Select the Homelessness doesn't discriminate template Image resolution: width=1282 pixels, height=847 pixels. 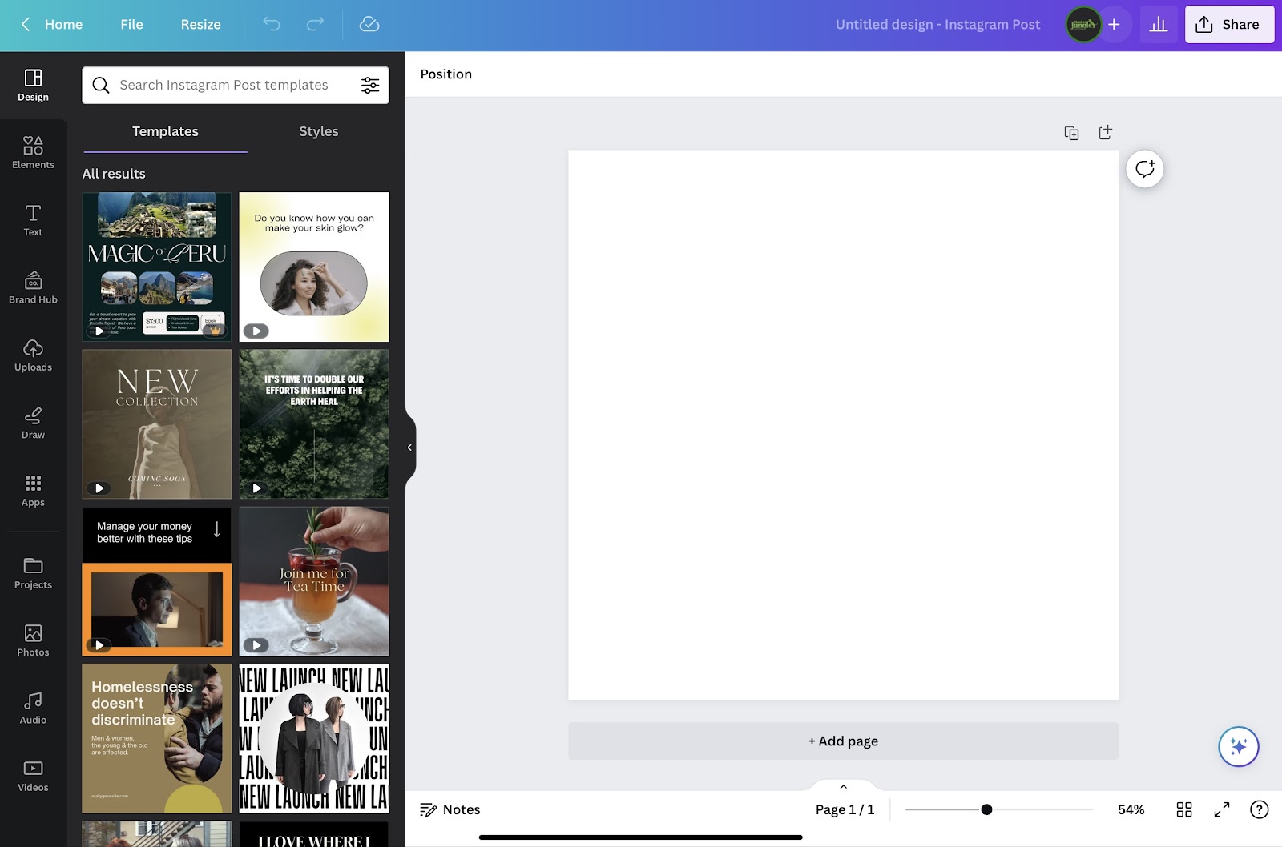(x=157, y=738)
